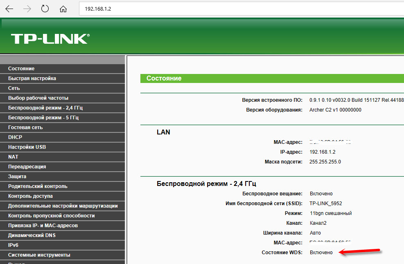Click the TP-LINK logo
This screenshot has height=264, width=404.
coord(50,39)
